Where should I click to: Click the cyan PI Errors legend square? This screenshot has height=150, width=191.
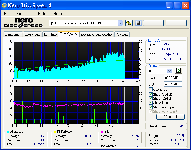coord(8,132)
